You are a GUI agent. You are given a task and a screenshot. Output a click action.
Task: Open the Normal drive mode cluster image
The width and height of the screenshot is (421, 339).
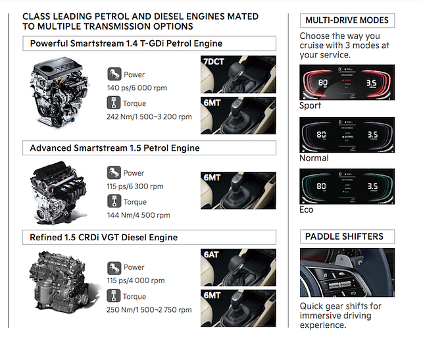click(347, 135)
